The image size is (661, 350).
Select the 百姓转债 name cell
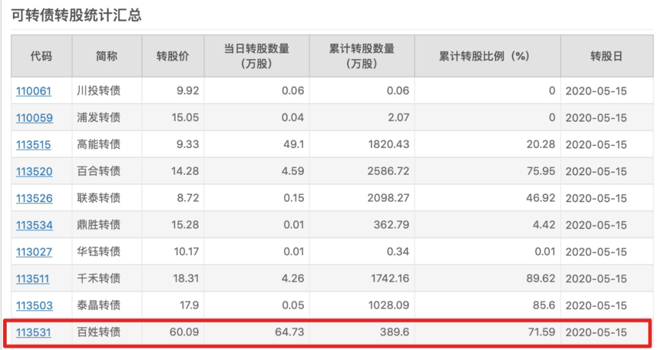pyautogui.click(x=99, y=332)
